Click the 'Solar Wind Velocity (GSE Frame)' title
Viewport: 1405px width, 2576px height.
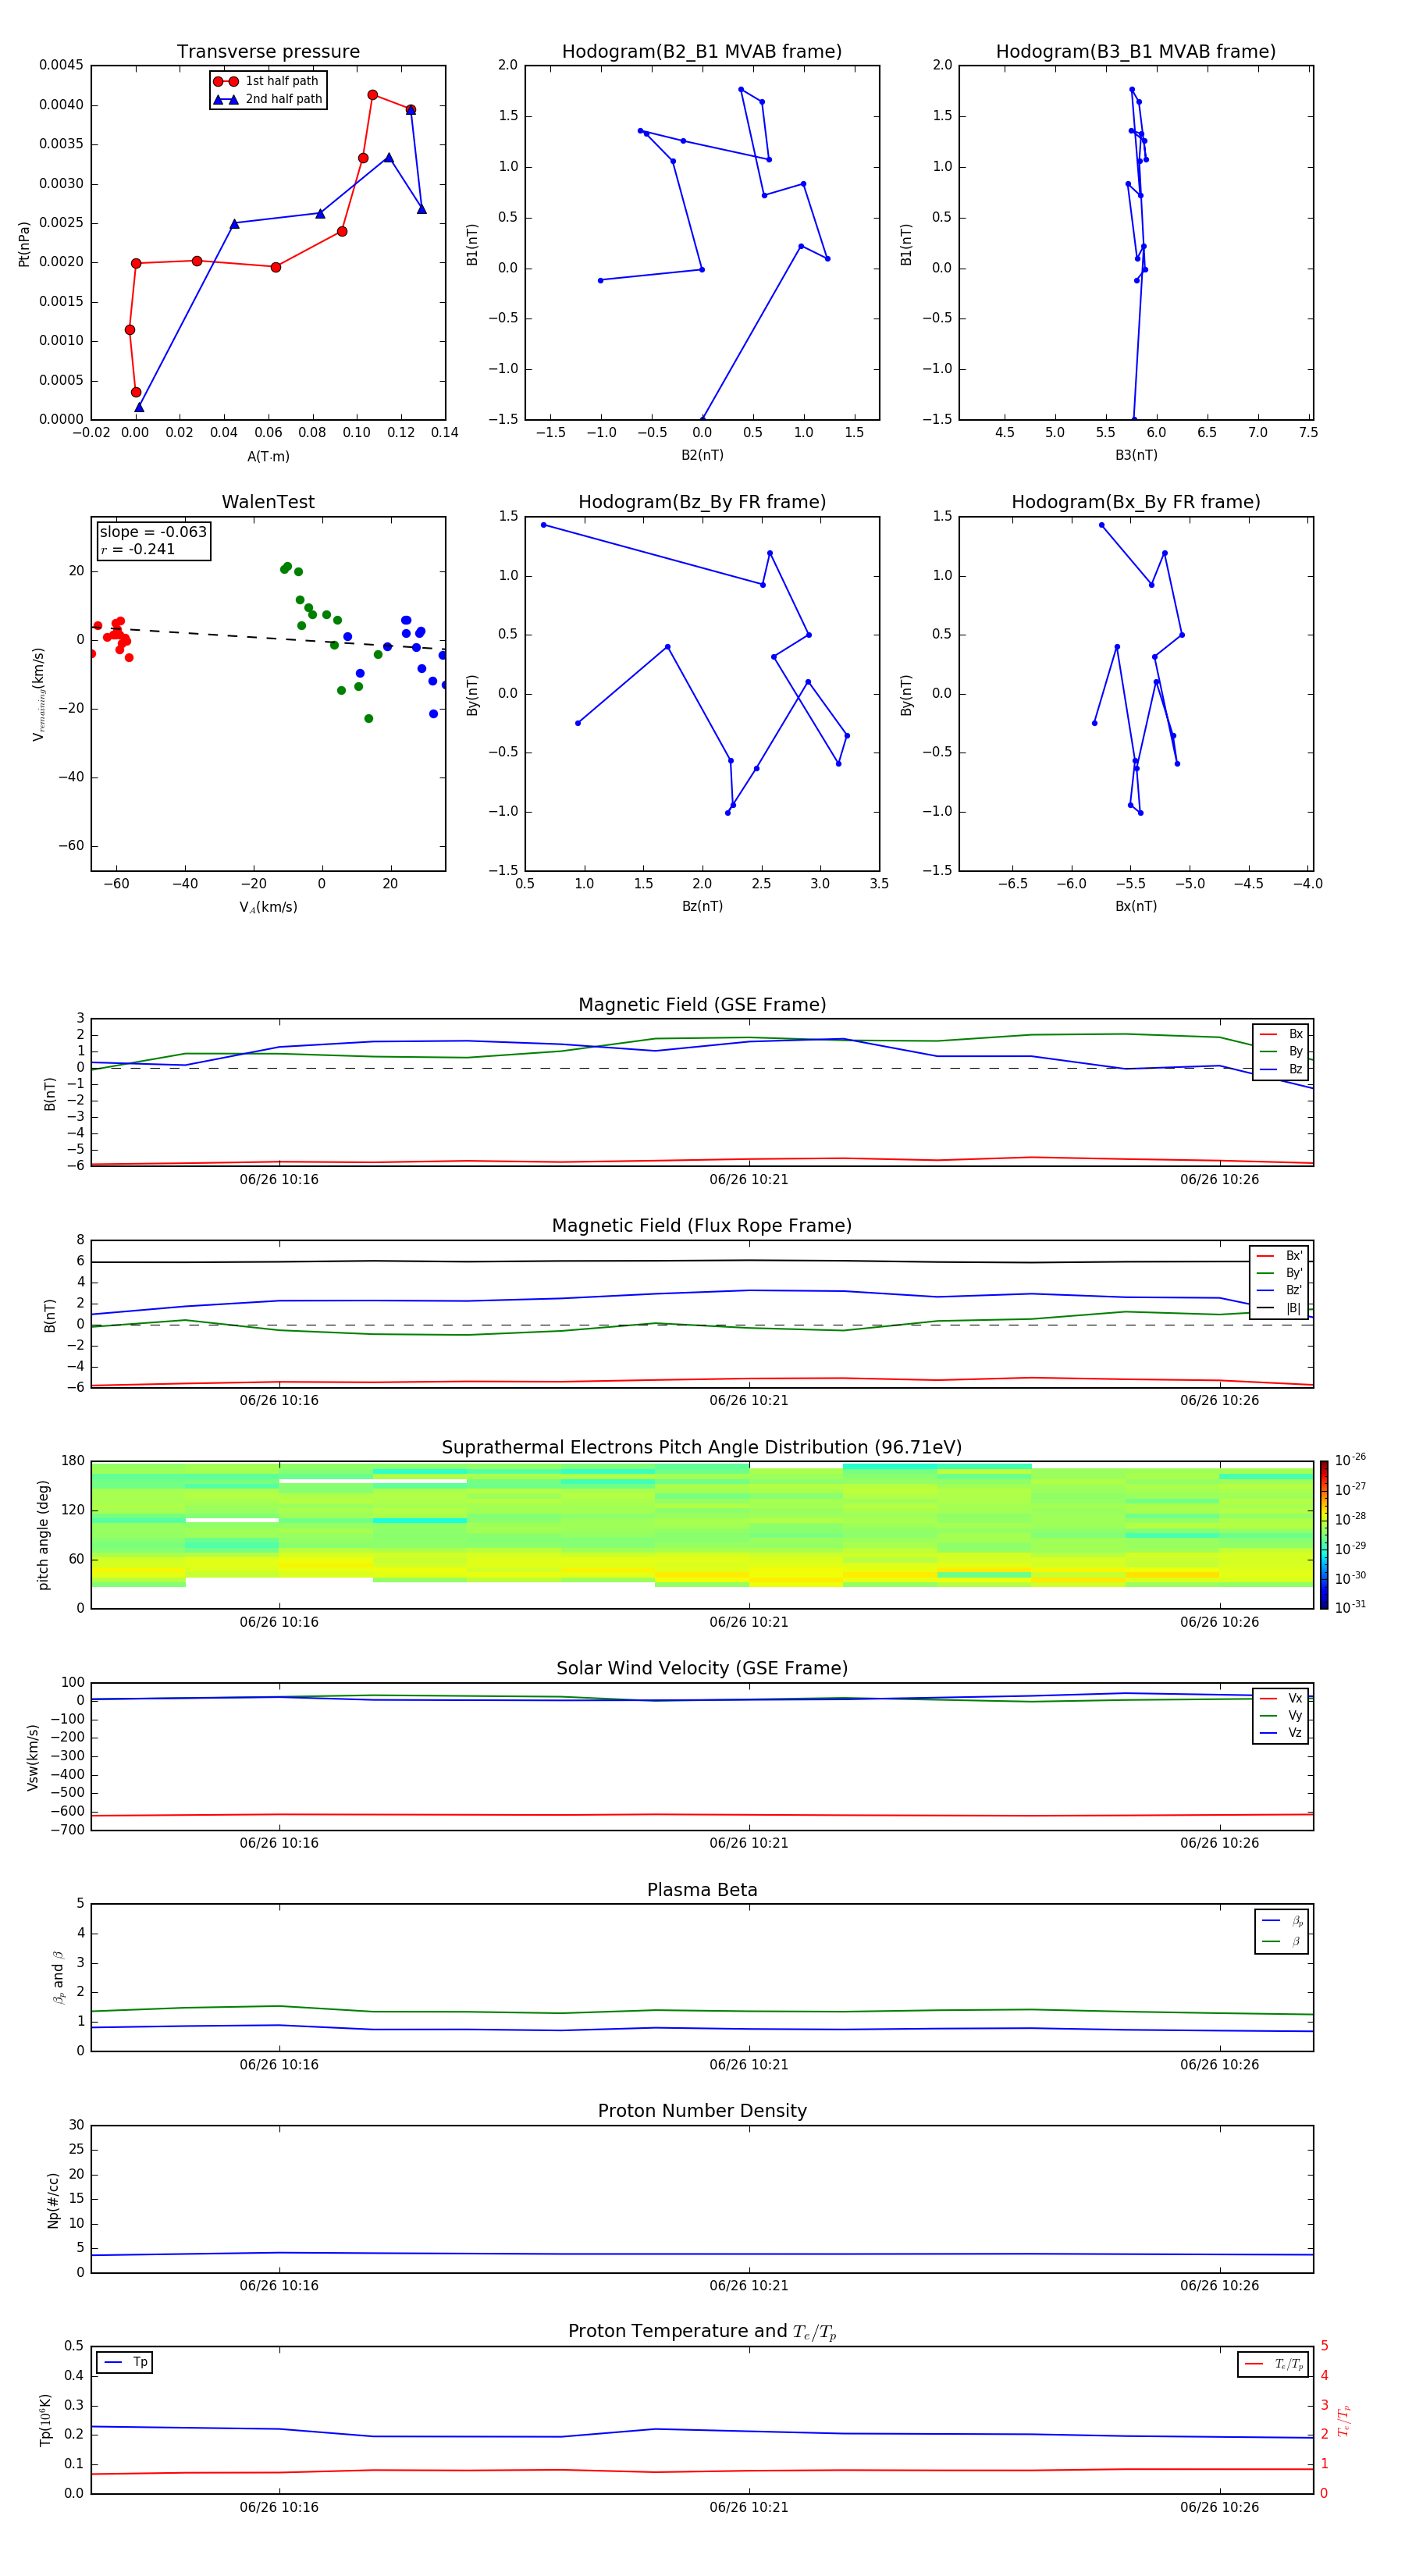[702, 1669]
